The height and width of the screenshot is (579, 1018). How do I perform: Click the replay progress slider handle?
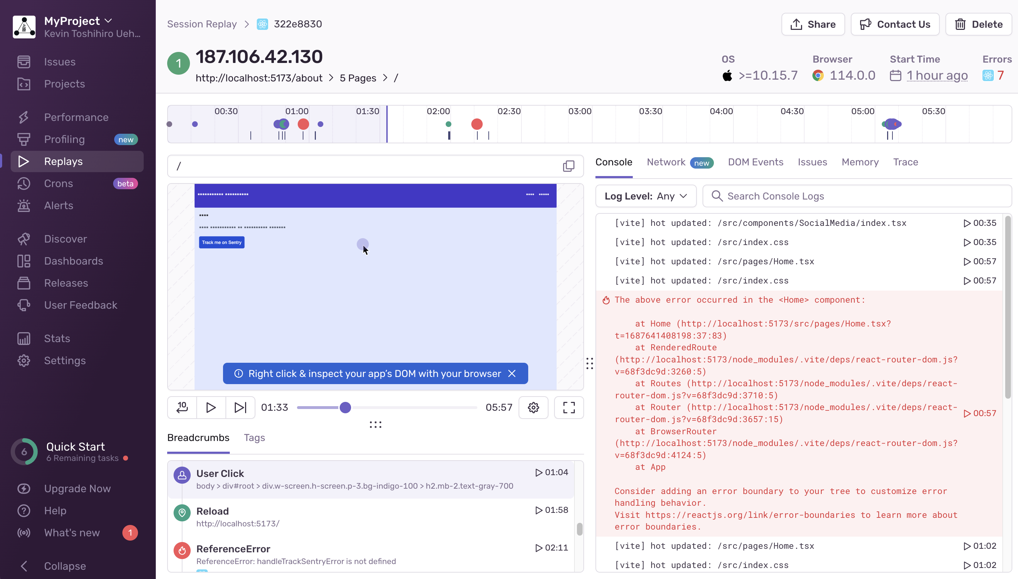click(345, 407)
